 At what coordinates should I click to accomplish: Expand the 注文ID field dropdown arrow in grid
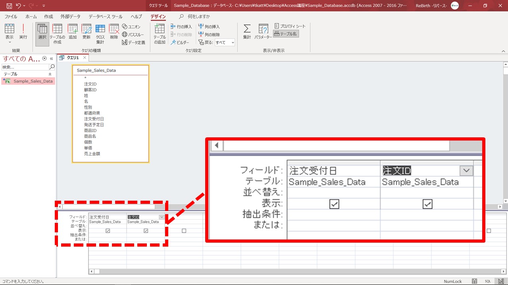click(x=162, y=217)
